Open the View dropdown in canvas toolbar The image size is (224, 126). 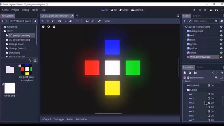(107, 21)
